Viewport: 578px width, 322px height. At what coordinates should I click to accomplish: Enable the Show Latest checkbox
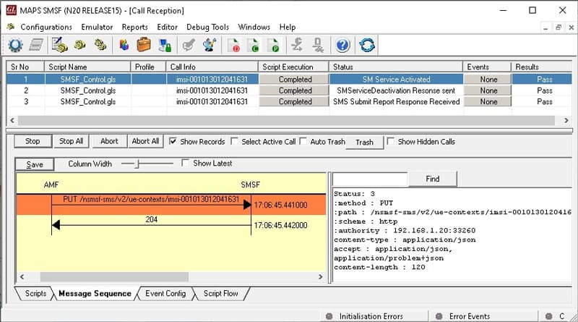pyautogui.click(x=186, y=163)
